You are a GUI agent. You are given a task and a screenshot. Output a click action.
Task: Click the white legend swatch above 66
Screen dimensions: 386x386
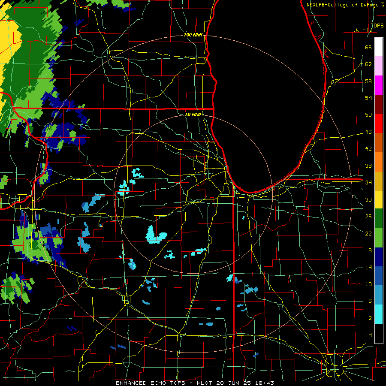379,47
